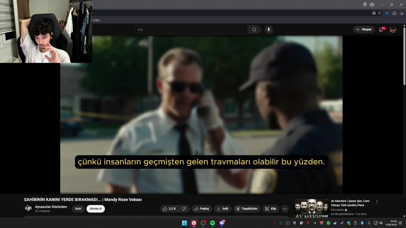Open the Av Mevsimi video title link
This screenshot has height=228, width=406.
pos(350,203)
